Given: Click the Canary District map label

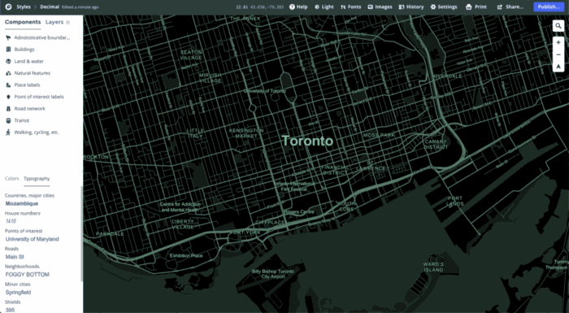Looking at the screenshot, I should pyautogui.click(x=436, y=144).
